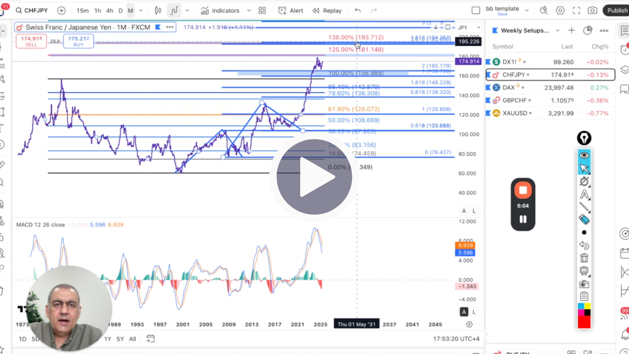Expand the chart type dropdown arrow
The image size is (629, 354).
(x=187, y=11)
